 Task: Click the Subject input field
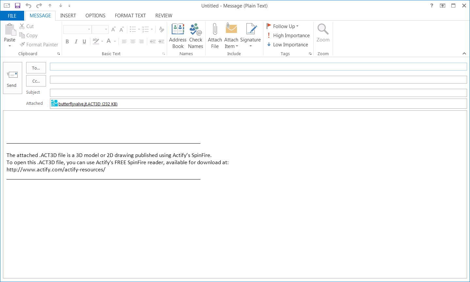tap(258, 93)
